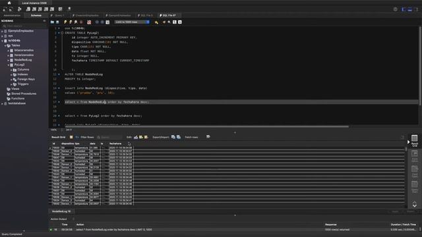422x237 pixels.
Task: Select the Views tree item
Action: click(15, 89)
